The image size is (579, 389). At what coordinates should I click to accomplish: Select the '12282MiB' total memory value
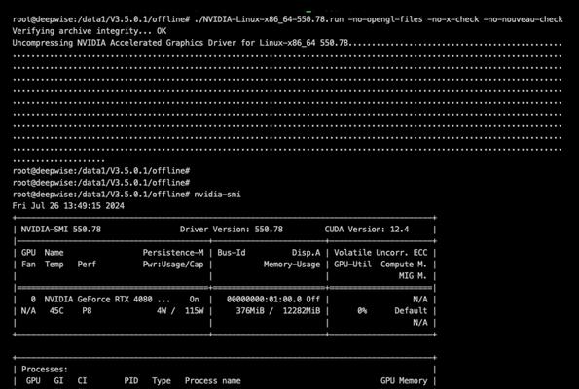(x=302, y=311)
